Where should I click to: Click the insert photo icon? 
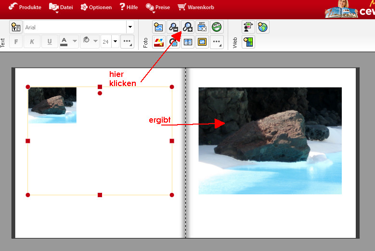(x=158, y=27)
